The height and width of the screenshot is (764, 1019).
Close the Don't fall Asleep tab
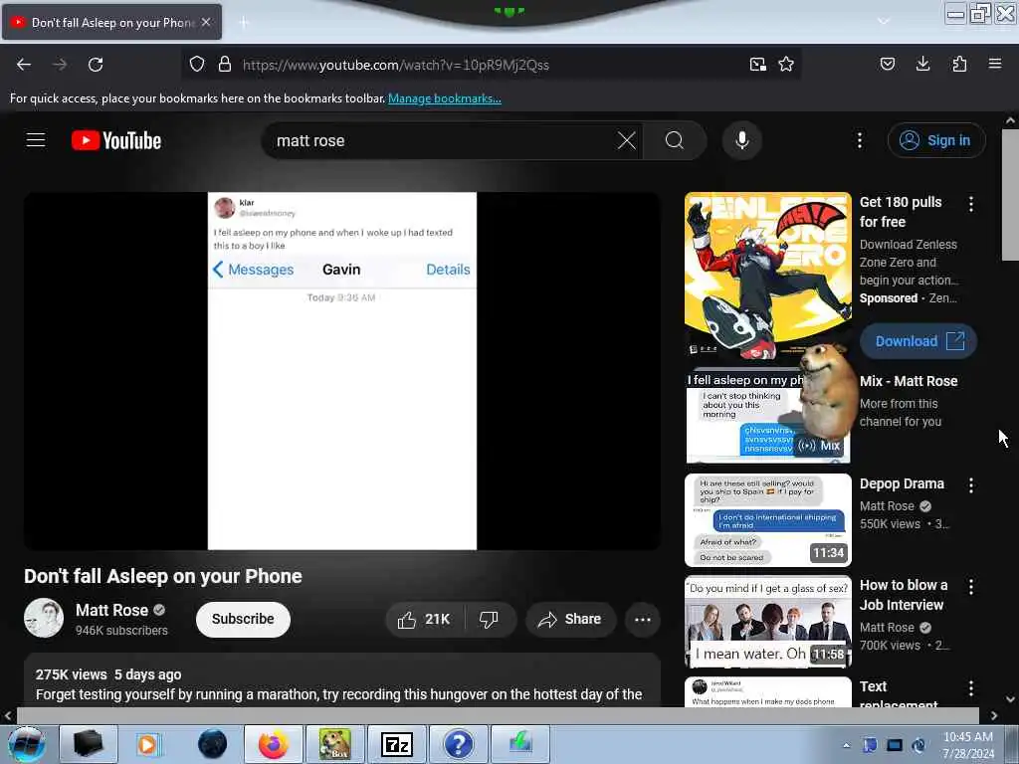[206, 22]
